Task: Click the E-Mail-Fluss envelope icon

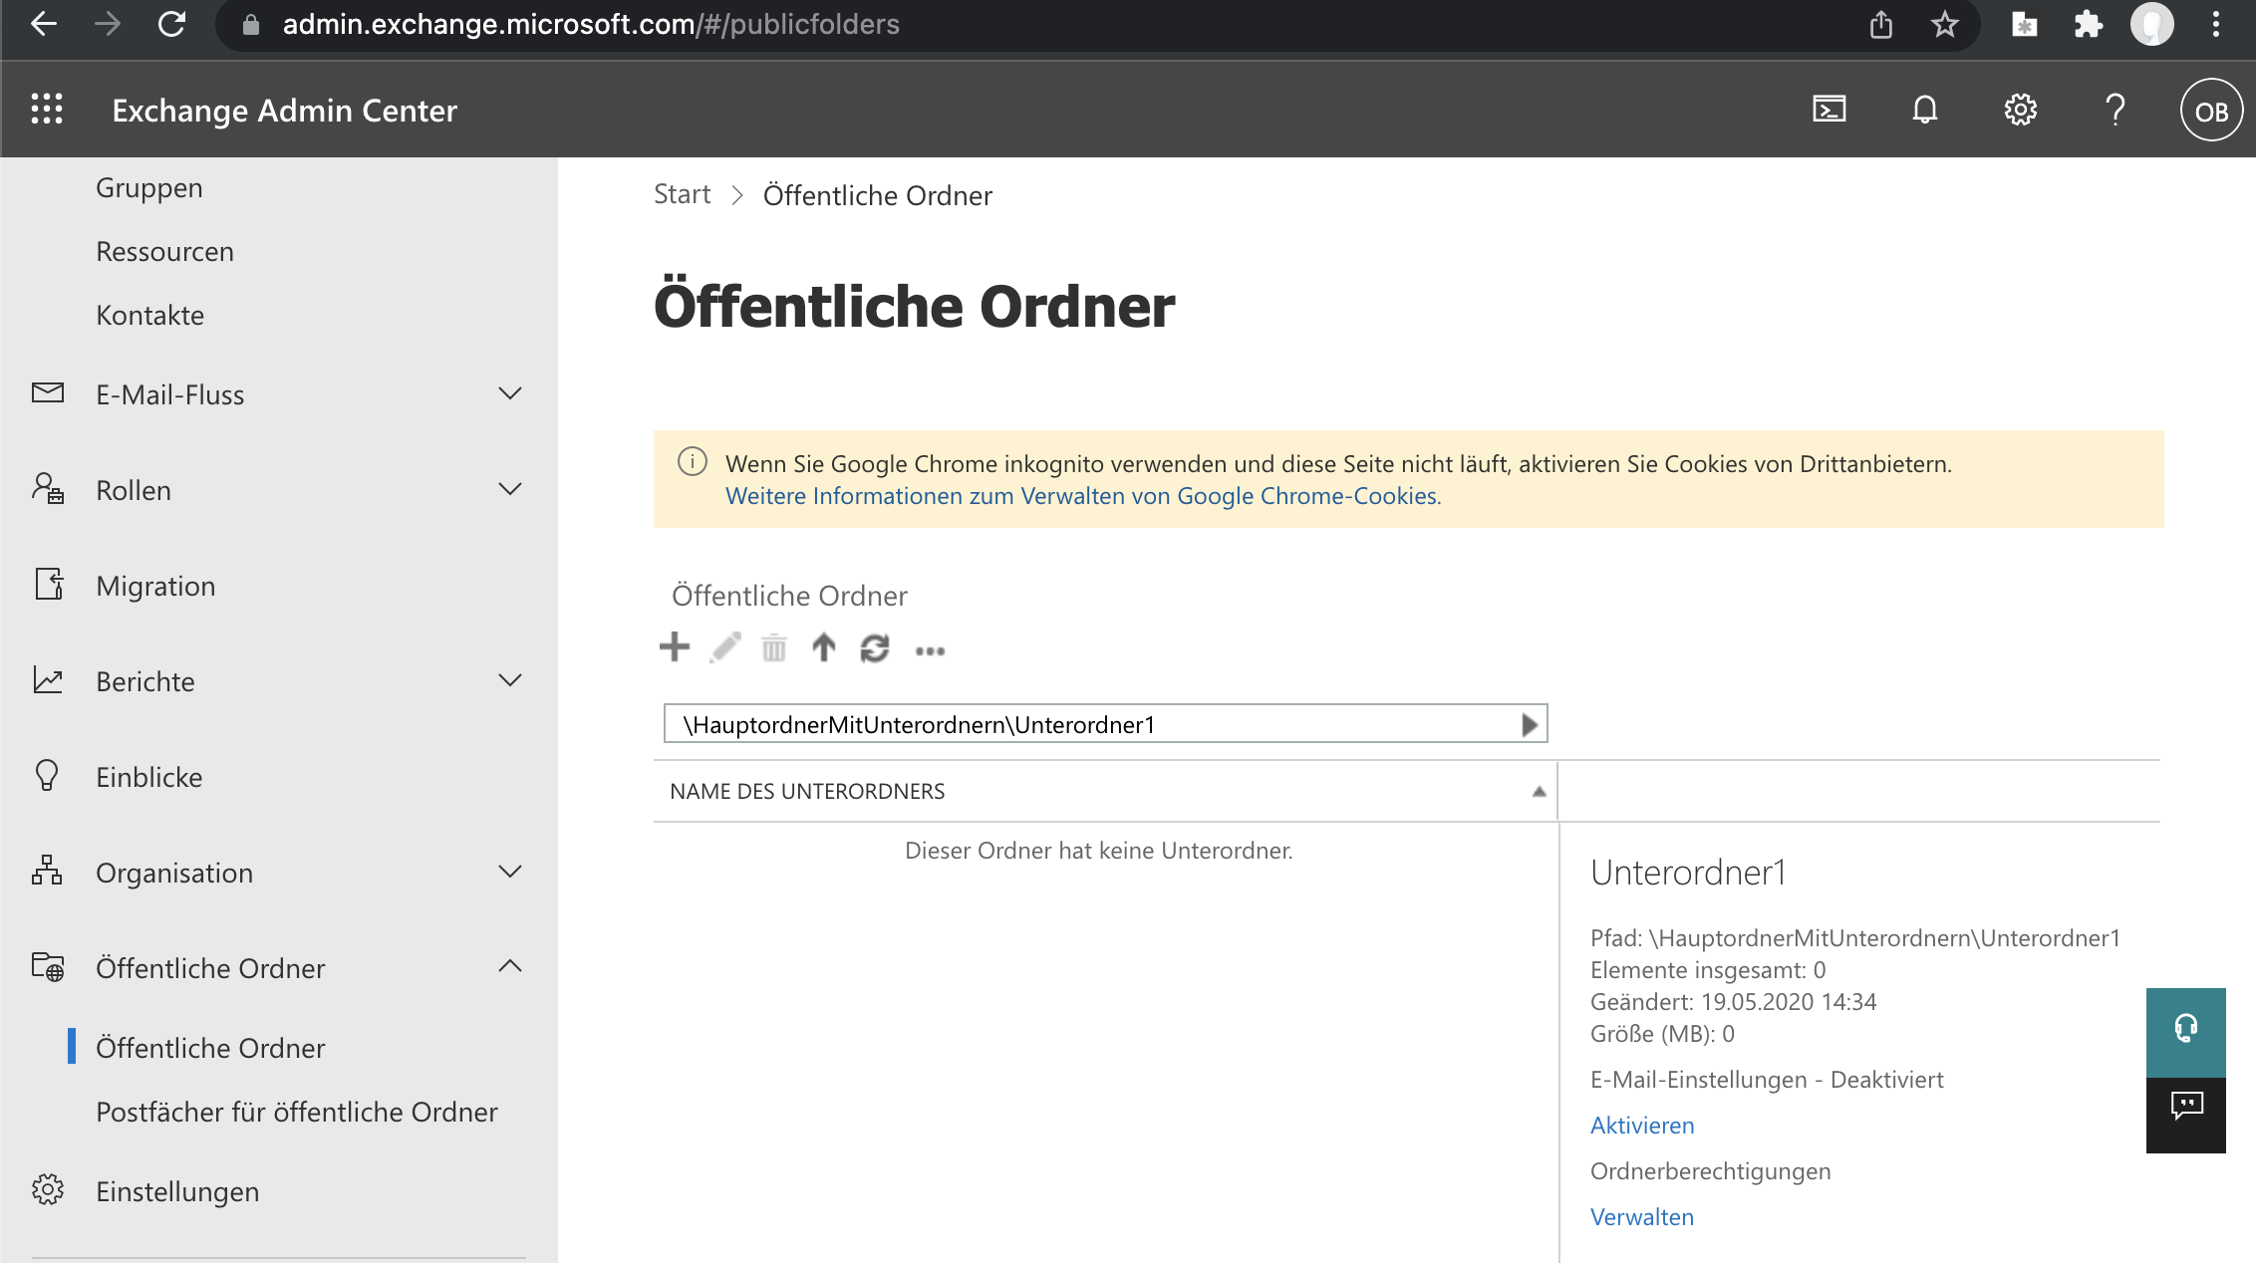Action: point(48,393)
